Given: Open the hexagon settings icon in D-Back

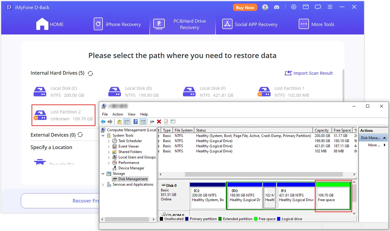Looking at the screenshot, I should tap(294, 7).
